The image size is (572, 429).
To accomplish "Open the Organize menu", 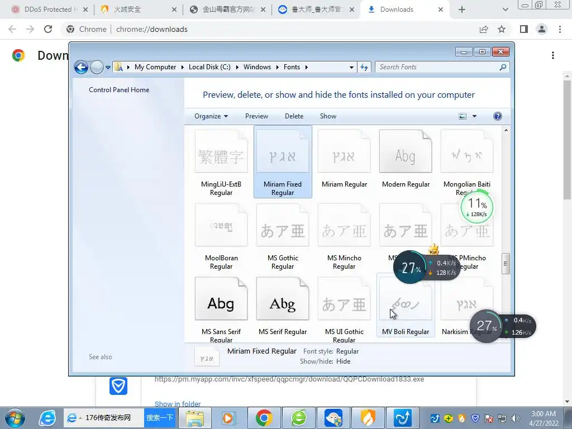I will point(211,116).
